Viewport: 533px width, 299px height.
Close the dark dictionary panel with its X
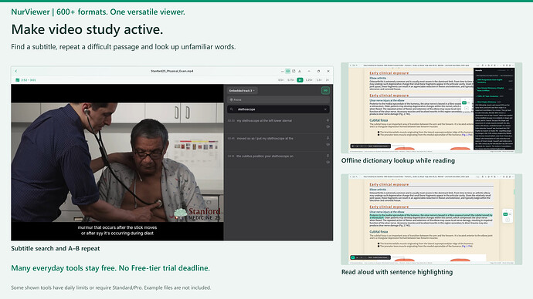tap(511, 70)
